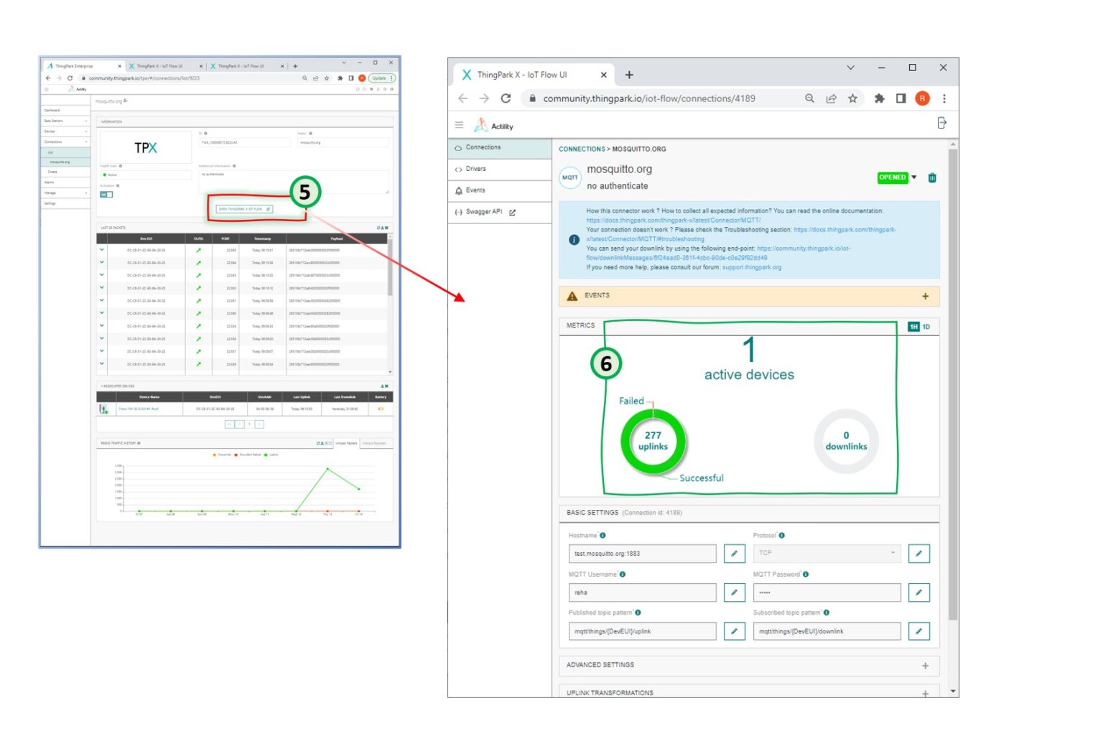The height and width of the screenshot is (739, 1103).
Task: Click the 0 downlinks donut chart
Action: [x=846, y=442]
